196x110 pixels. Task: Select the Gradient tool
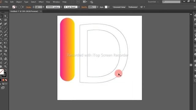pos(5,51)
